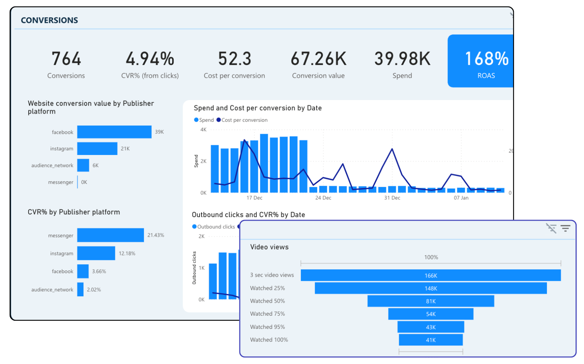Image resolution: width=584 pixels, height=364 pixels.
Task: Click the instagram 12.18% CVR bar
Action: [96, 253]
